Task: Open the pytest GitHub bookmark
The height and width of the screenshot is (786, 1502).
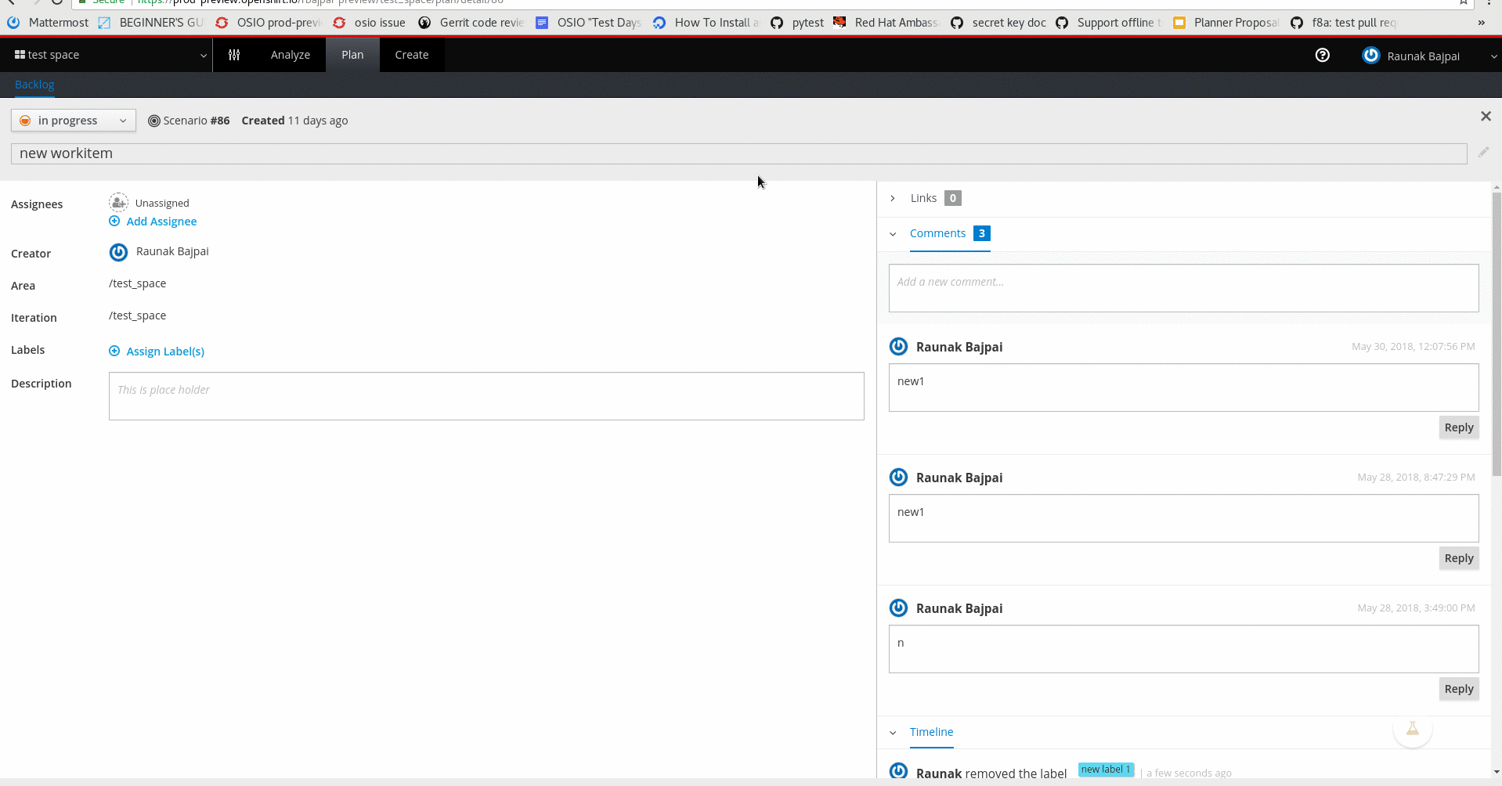Action: coord(797,23)
